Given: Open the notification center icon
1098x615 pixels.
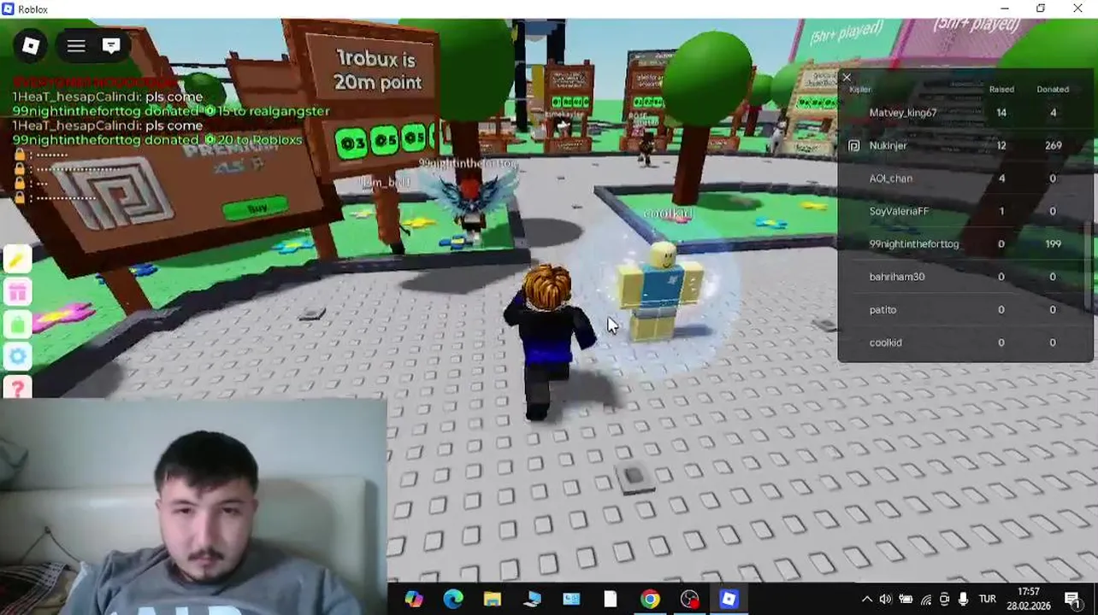Looking at the screenshot, I should pyautogui.click(x=1072, y=600).
